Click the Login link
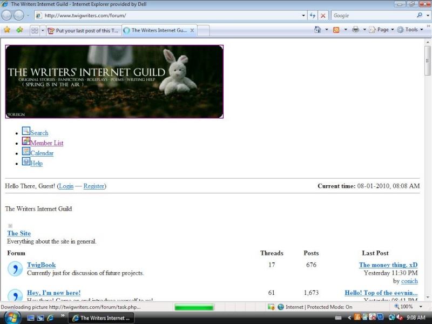 coord(66,186)
